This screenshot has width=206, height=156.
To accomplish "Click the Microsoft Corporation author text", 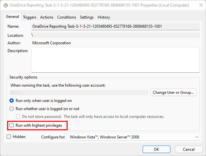I will pos(52,43).
